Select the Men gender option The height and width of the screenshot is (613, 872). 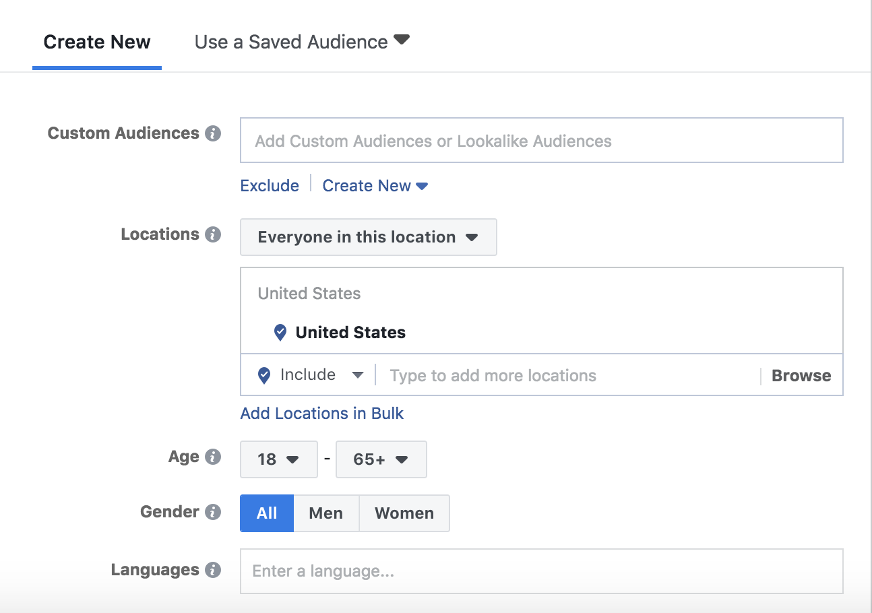click(x=326, y=513)
